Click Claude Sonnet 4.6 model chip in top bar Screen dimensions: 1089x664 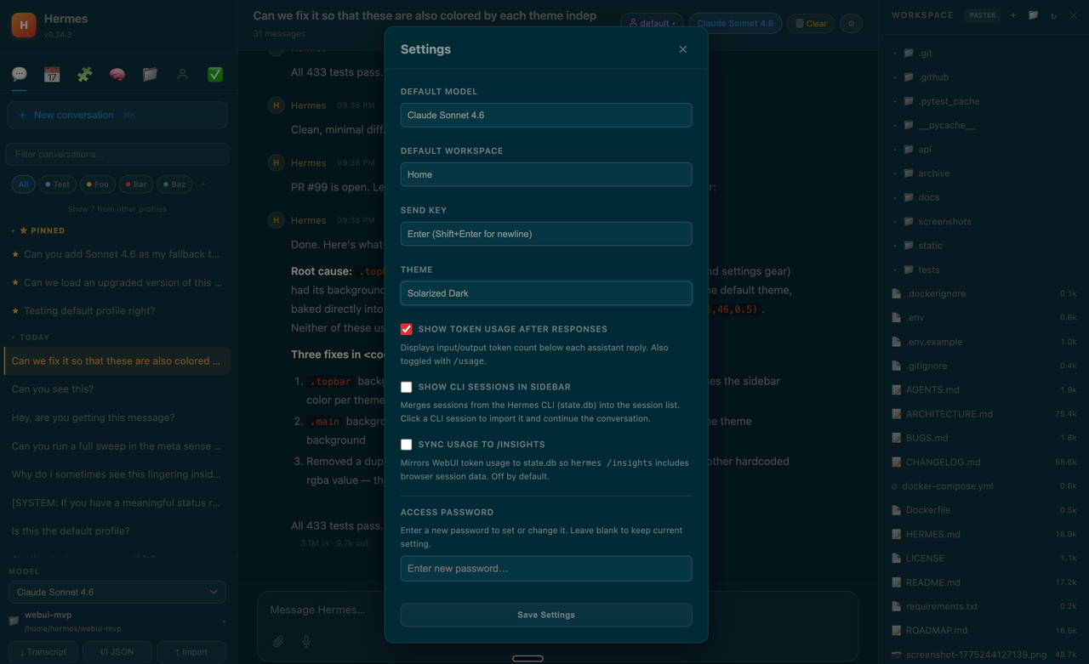(x=735, y=24)
